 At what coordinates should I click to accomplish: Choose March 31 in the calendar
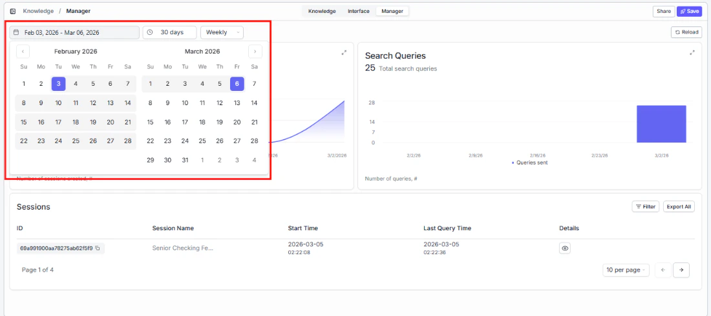coord(185,160)
